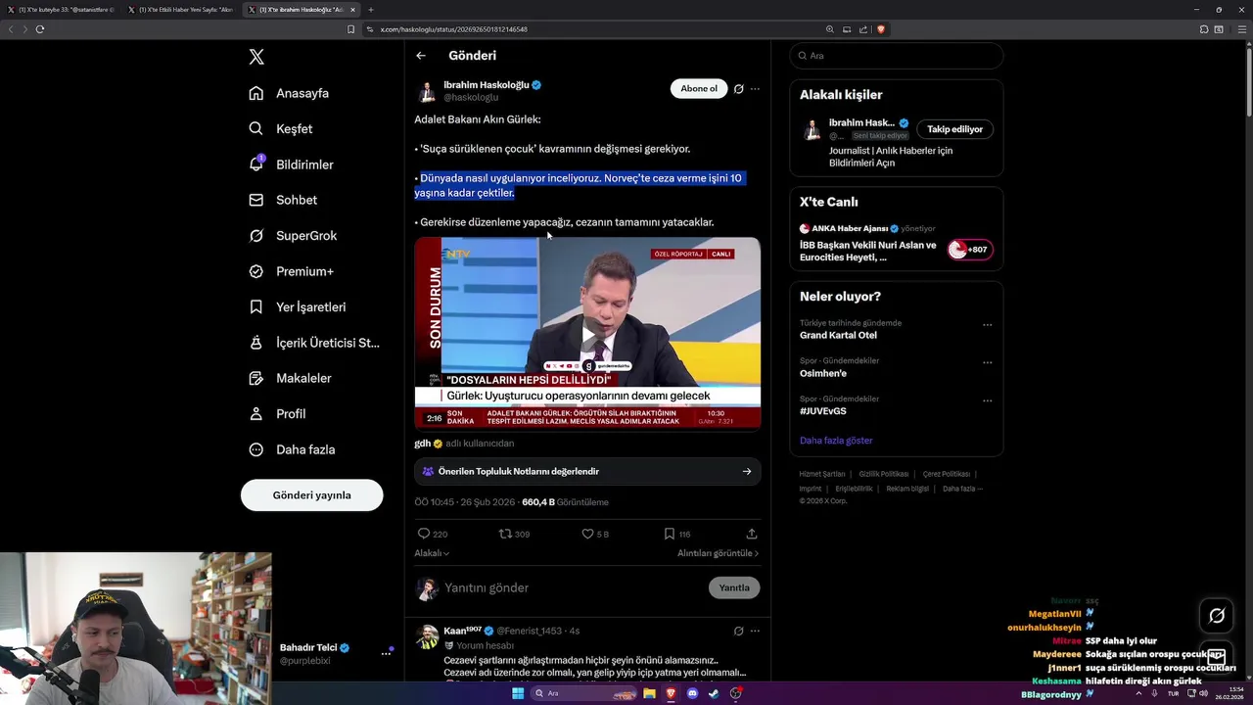Open the Alakalı sort dropdown

(x=432, y=553)
